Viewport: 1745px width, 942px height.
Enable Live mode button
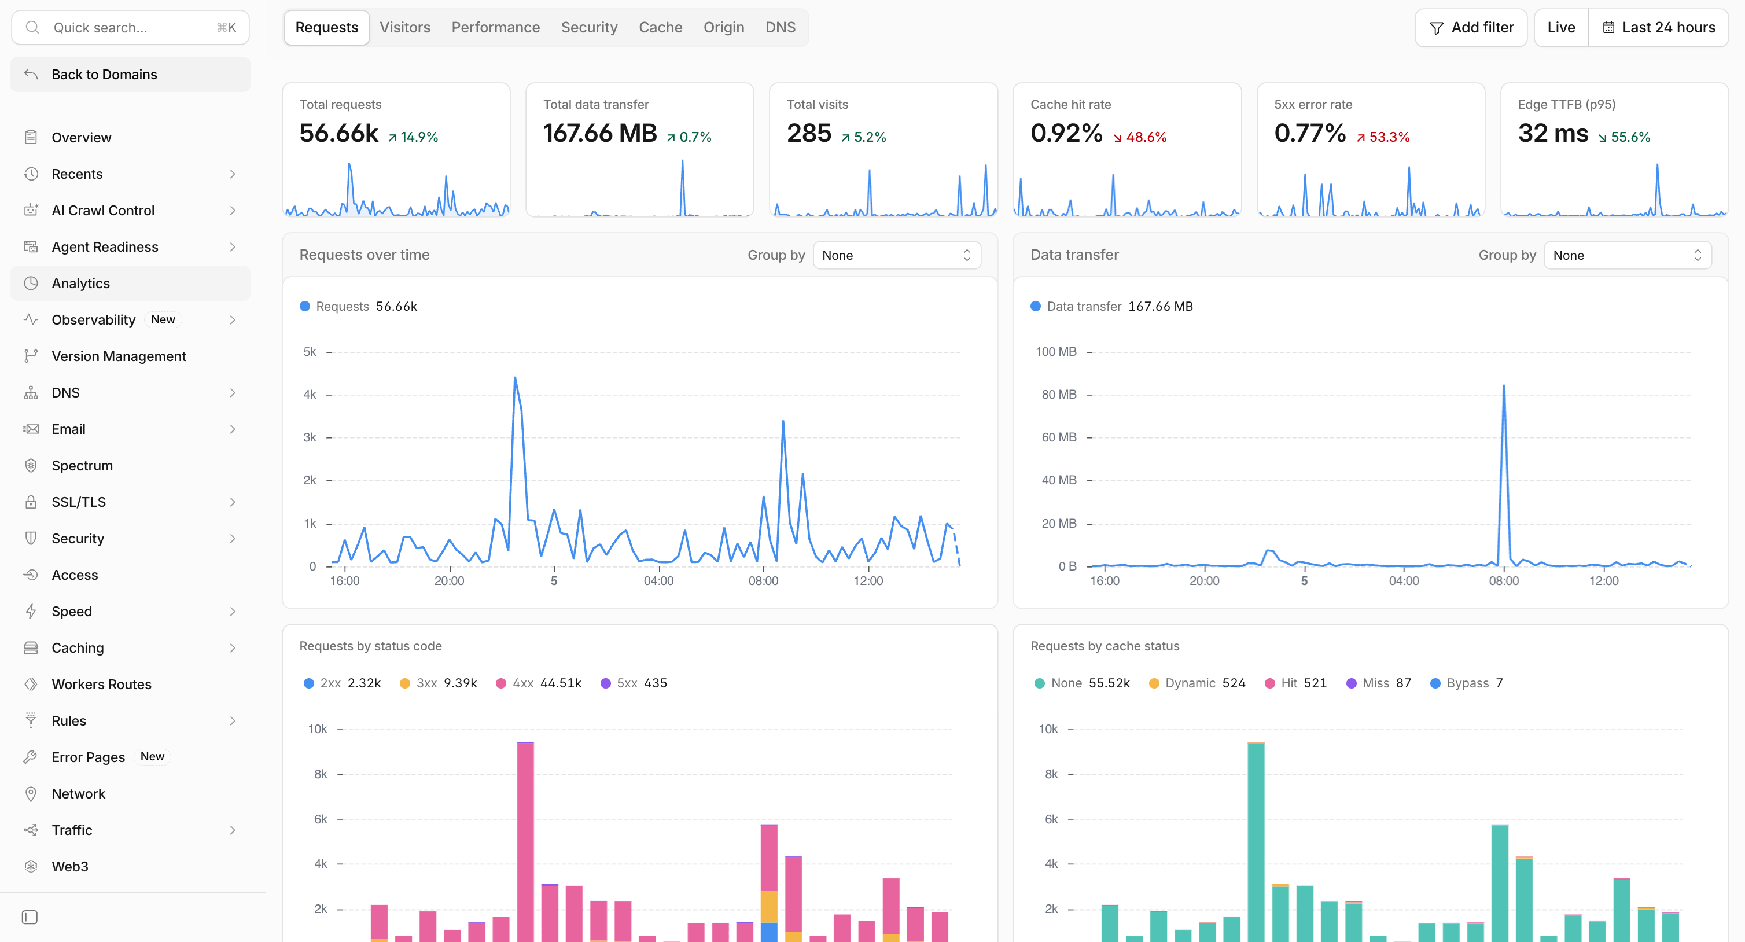1562,28
